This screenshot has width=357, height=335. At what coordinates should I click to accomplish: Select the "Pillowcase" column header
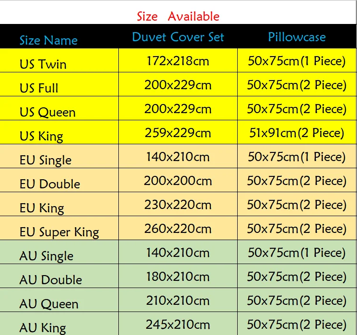[x=297, y=37]
